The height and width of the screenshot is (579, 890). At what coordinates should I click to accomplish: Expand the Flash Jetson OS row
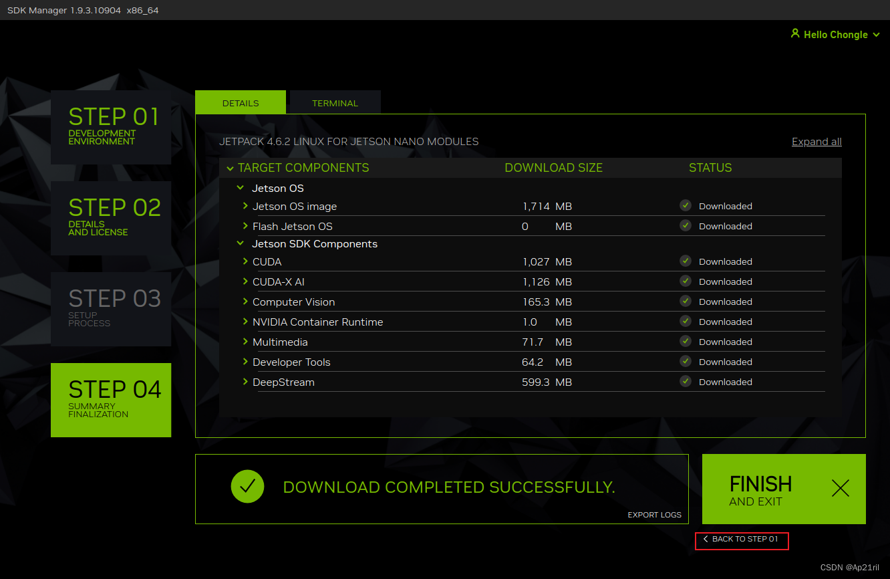tap(245, 226)
